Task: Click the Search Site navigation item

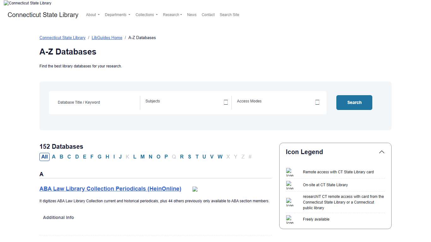Action: click(229, 14)
